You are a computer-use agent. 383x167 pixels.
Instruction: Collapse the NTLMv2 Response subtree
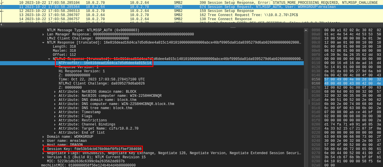tap(49, 59)
